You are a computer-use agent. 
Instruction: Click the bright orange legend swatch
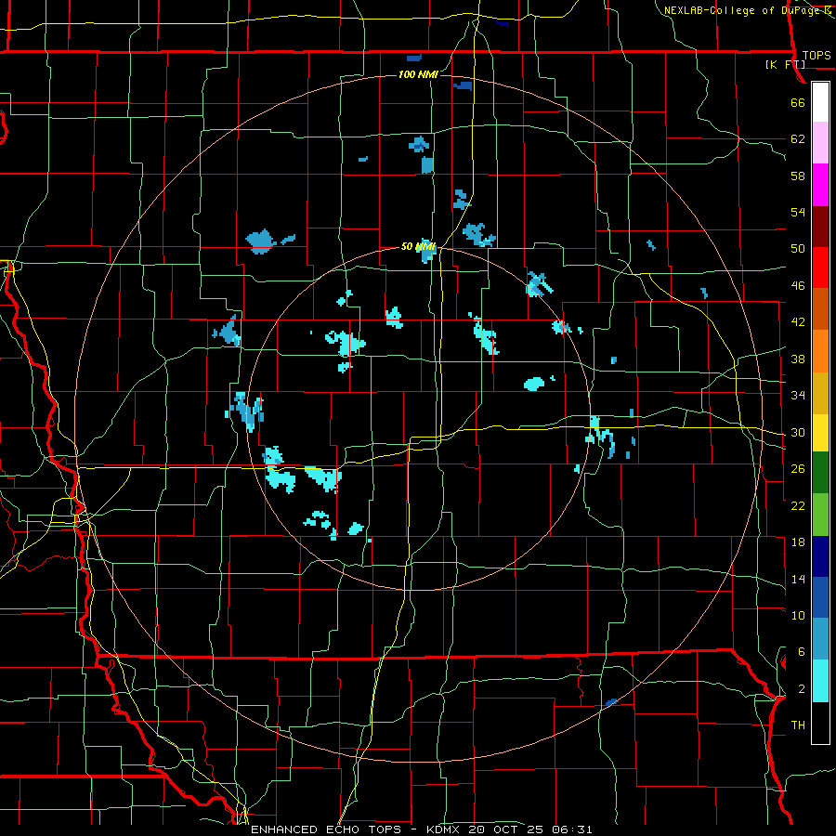pyautogui.click(x=820, y=351)
